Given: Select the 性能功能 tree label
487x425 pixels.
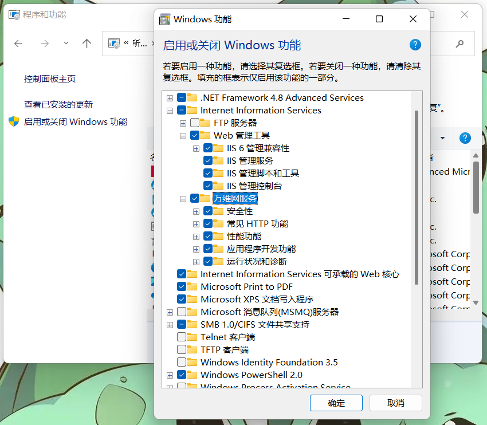Looking at the screenshot, I should 244,236.
